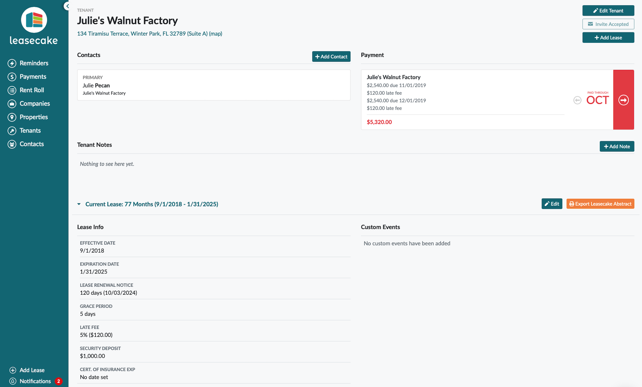Click $2,540.00 due 11/01/2019 line
The image size is (642, 387).
[396, 85]
